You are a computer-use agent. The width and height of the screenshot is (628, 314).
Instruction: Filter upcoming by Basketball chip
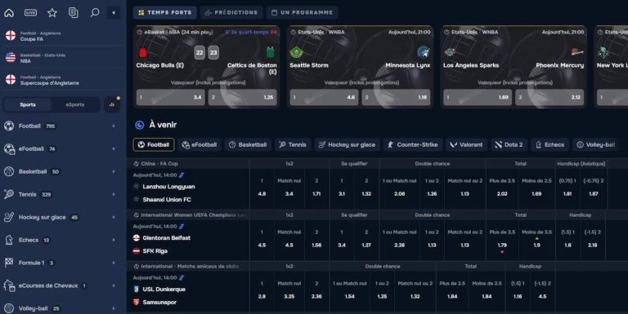[x=248, y=144]
